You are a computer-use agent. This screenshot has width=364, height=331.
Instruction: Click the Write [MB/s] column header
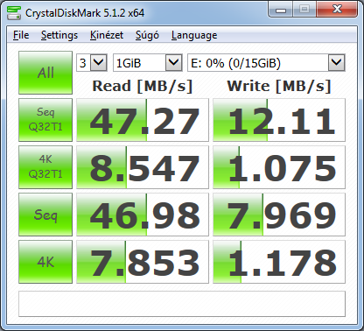pos(279,86)
